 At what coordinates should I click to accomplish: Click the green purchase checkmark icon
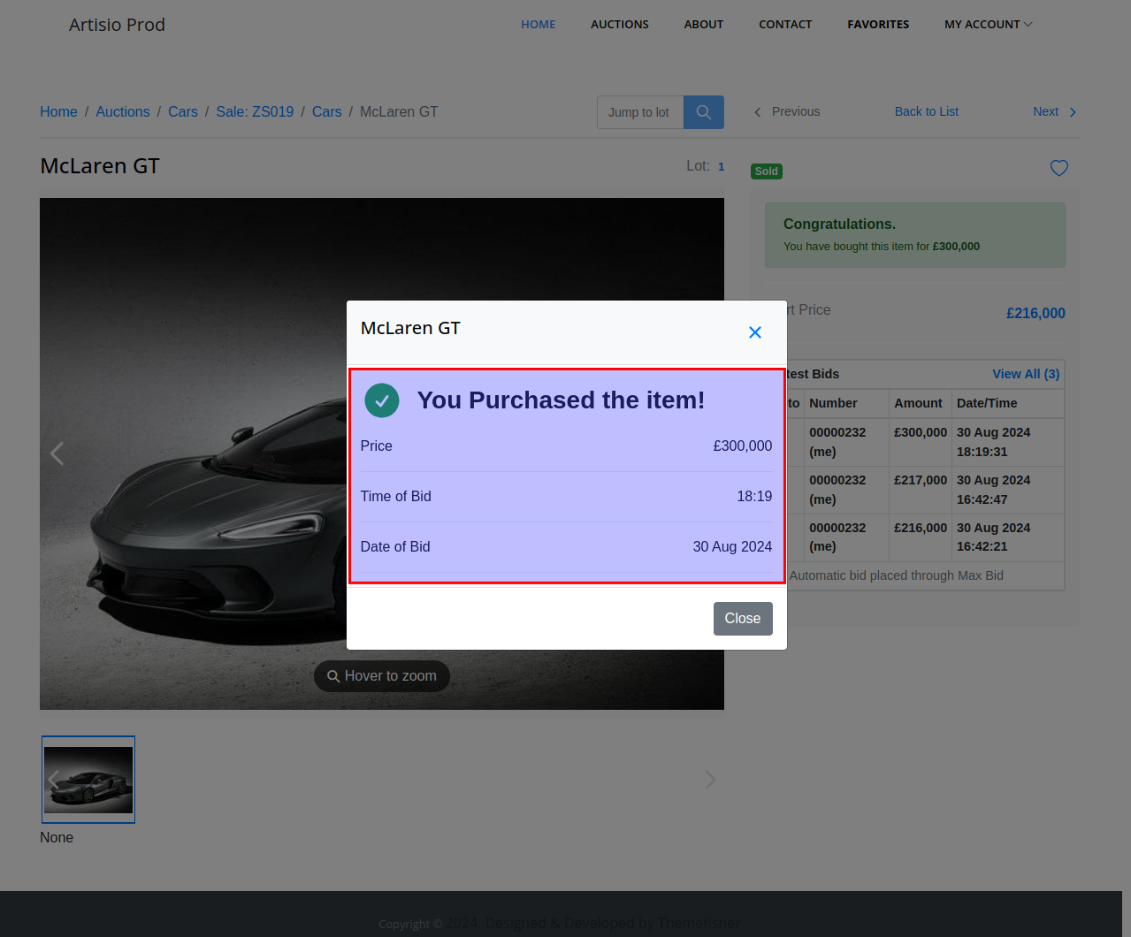click(382, 400)
